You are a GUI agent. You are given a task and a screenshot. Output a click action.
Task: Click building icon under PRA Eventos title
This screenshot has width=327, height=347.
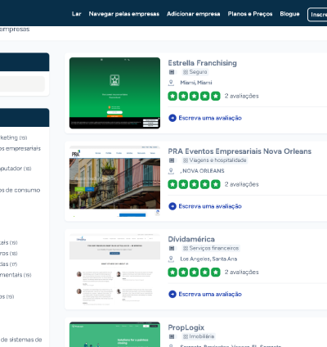[x=172, y=160]
